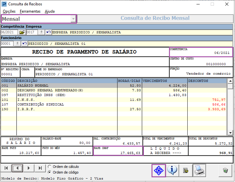The width and height of the screenshot is (235, 182).
Task: Jump to the last receipt record
Action: (x=40, y=168)
